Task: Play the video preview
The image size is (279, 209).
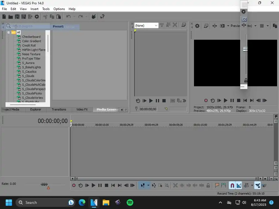Action: [225, 101]
